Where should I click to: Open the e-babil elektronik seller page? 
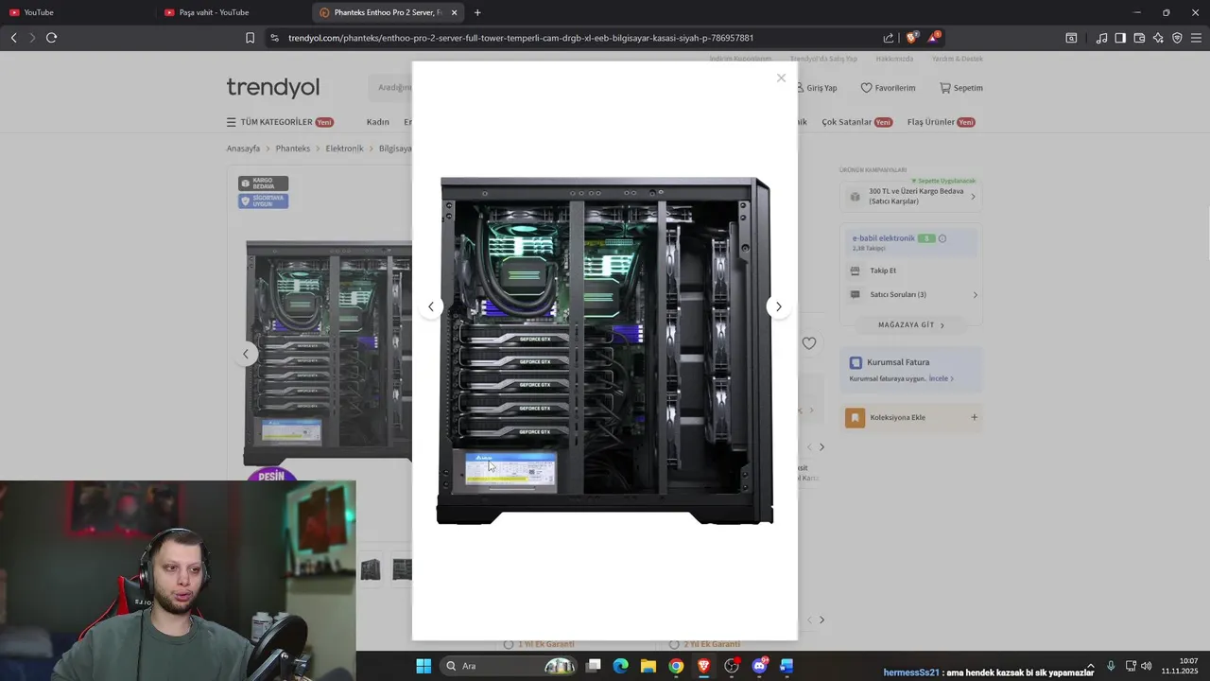[883, 238]
